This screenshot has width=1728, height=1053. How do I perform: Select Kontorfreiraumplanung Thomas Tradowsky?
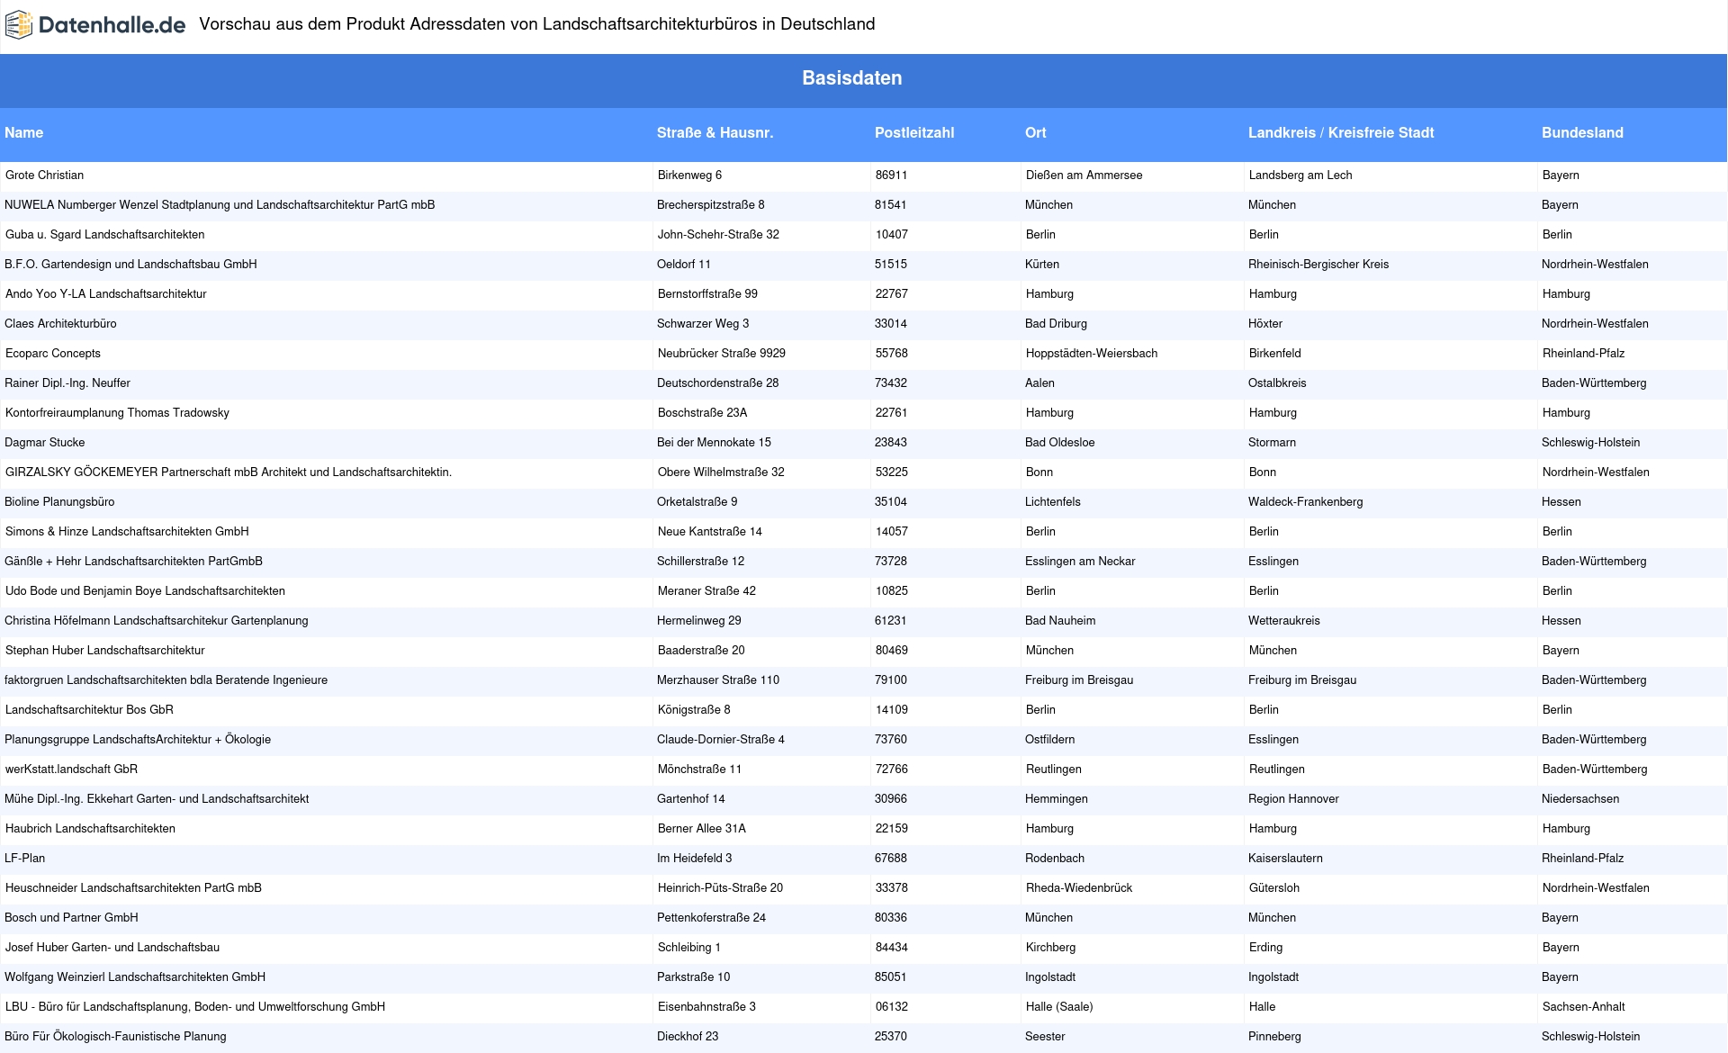(x=117, y=413)
